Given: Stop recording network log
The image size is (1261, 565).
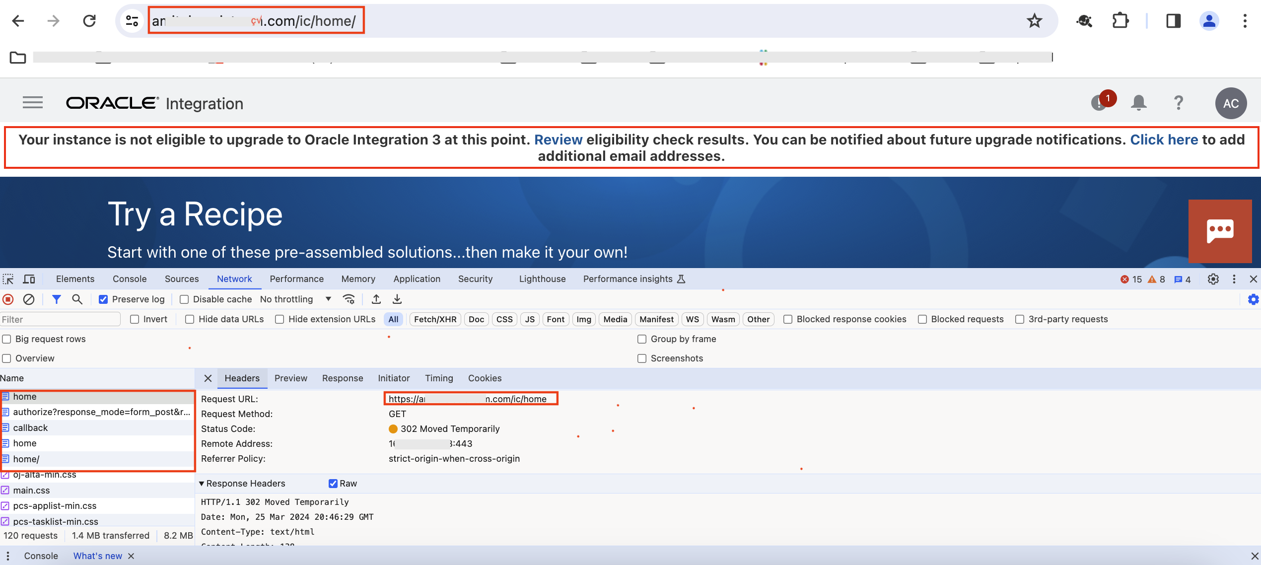Looking at the screenshot, I should tap(7, 299).
